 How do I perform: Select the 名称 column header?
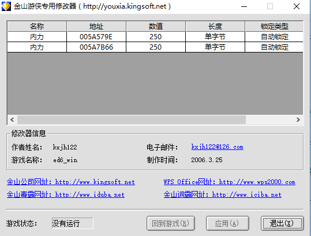pyautogui.click(x=37, y=27)
